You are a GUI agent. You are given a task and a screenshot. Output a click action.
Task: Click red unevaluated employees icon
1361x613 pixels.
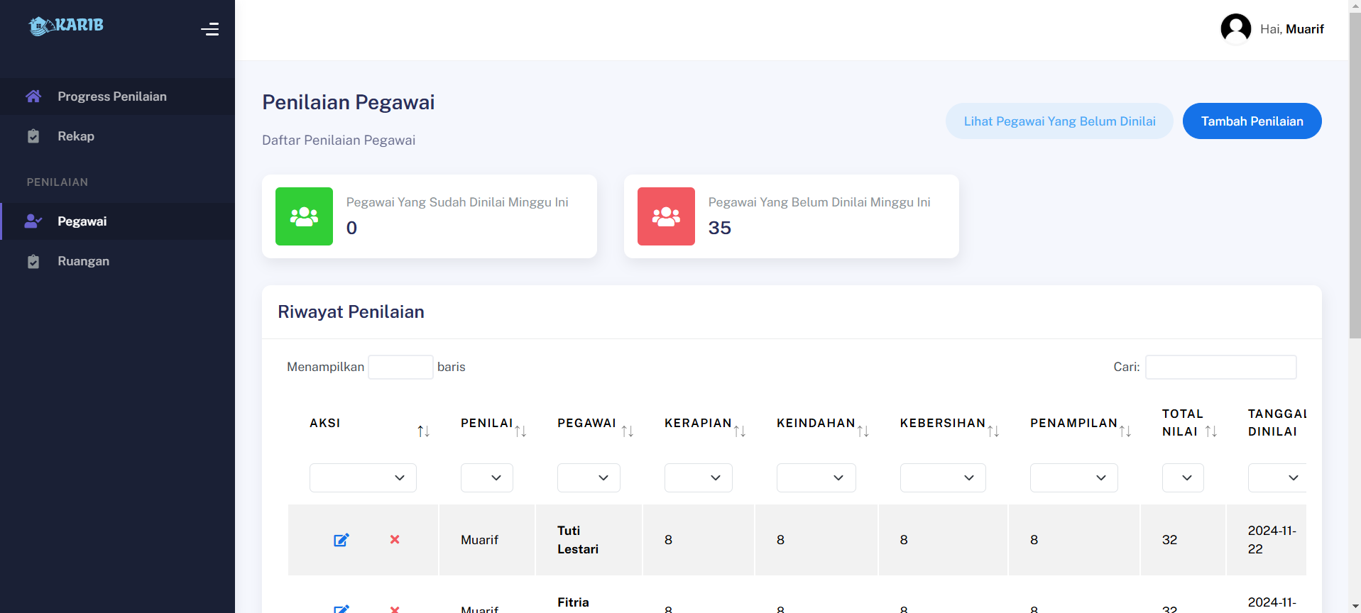[x=666, y=216]
